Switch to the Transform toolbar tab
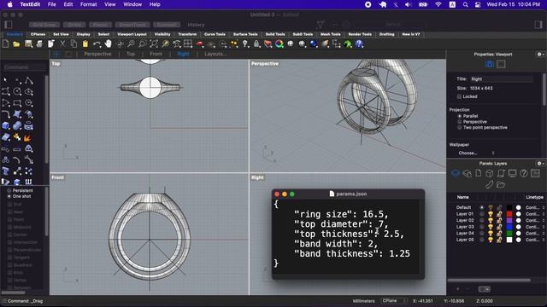Viewport: 547px width, 307px height. tap(187, 34)
